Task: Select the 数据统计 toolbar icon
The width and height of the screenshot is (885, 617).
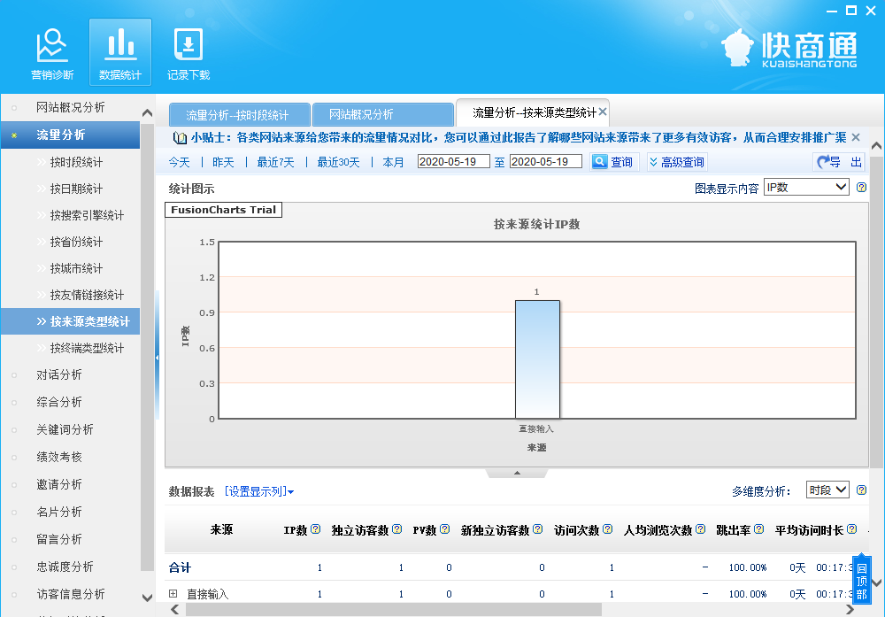Action: point(119,50)
